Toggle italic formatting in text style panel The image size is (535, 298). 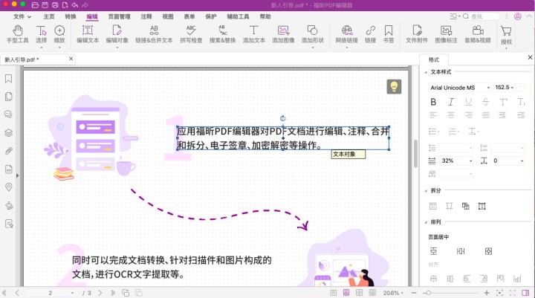tap(450, 102)
